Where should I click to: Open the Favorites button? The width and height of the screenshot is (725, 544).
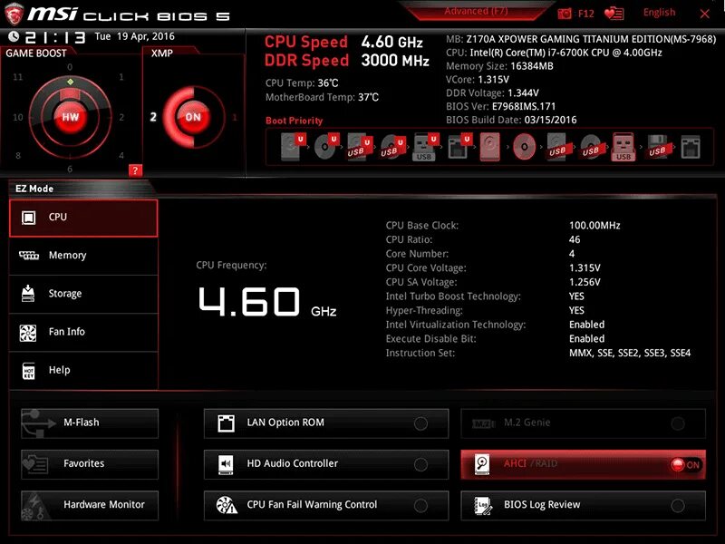pyautogui.click(x=90, y=464)
